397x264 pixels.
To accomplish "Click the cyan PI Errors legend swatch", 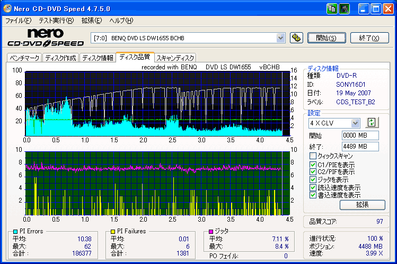I will [15, 232].
